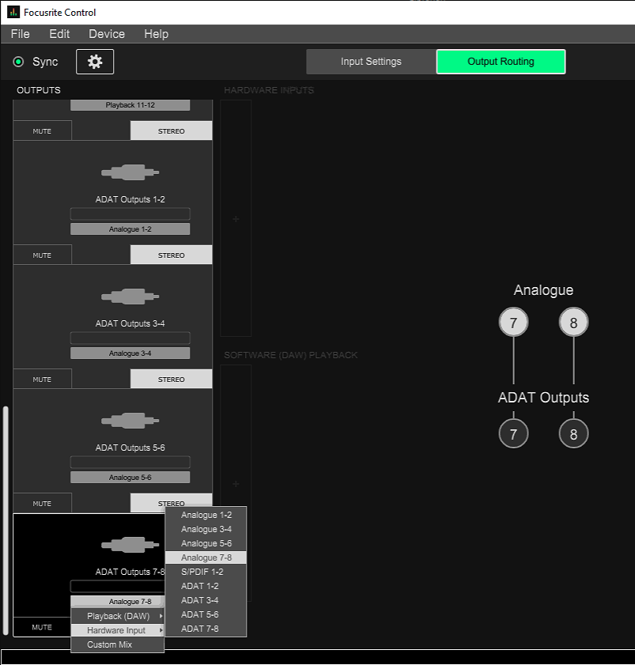Click the ADAT Outputs 7-8 name field
The height and width of the screenshot is (665, 635).
[x=118, y=586]
